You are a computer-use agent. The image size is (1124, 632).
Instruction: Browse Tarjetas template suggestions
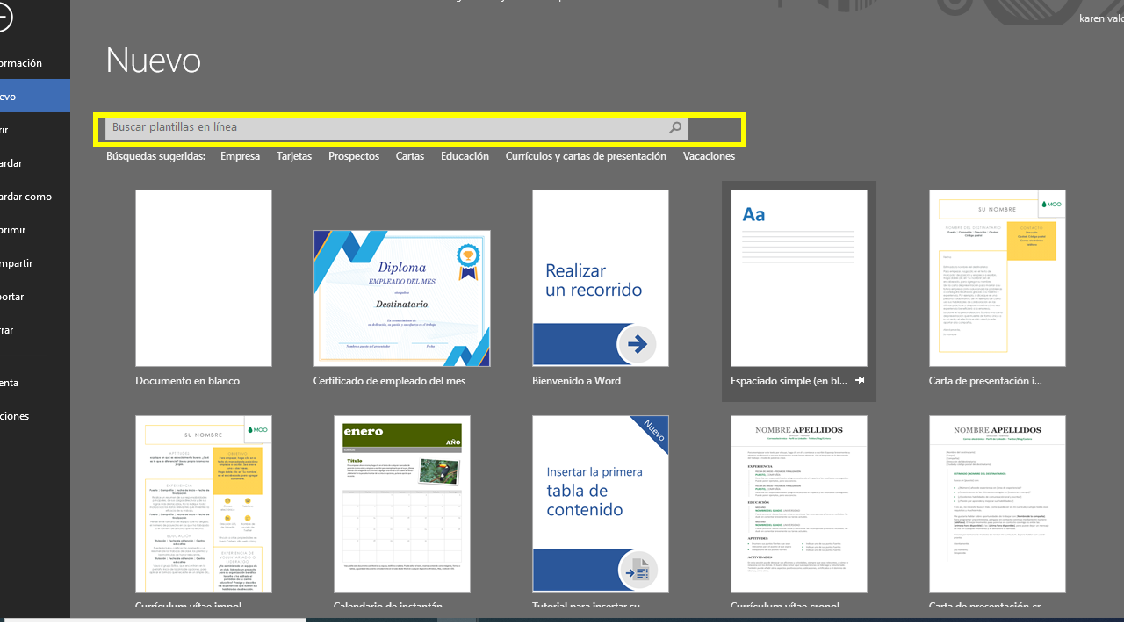293,155
